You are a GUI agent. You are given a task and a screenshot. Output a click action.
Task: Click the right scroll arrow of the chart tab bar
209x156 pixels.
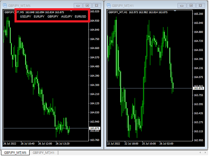click(205, 152)
